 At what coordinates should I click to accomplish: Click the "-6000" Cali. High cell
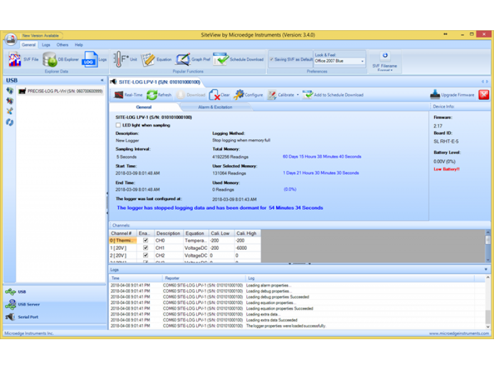248,248
